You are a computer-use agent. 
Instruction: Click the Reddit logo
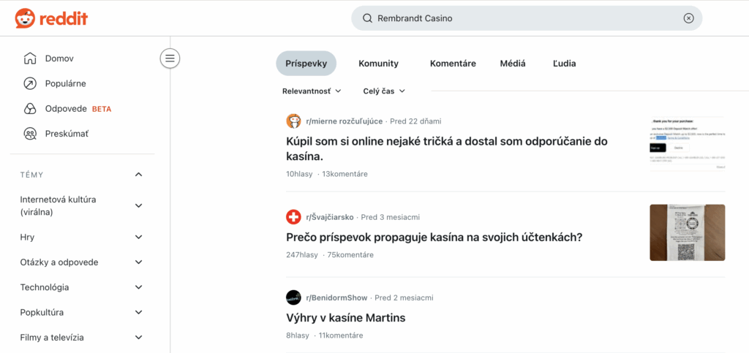(x=51, y=18)
